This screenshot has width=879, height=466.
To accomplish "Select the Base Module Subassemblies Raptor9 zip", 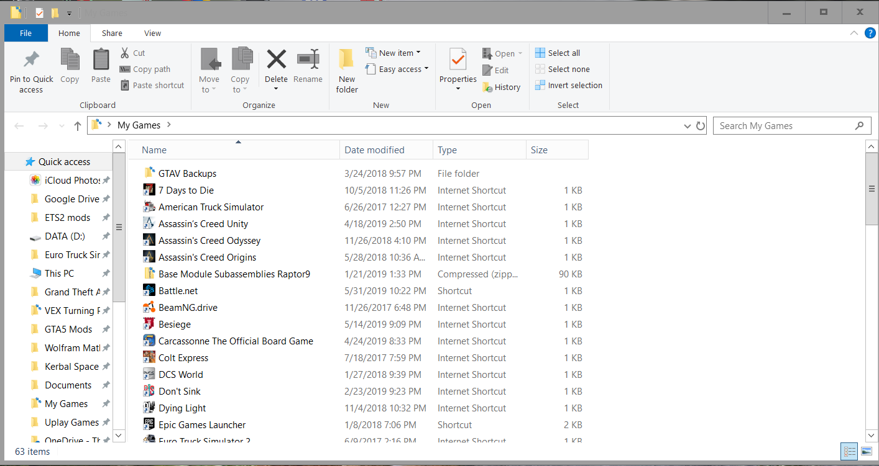I will point(227,274).
